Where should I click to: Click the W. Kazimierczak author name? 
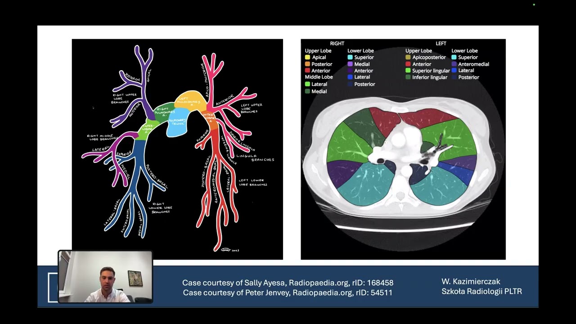pos(471,282)
